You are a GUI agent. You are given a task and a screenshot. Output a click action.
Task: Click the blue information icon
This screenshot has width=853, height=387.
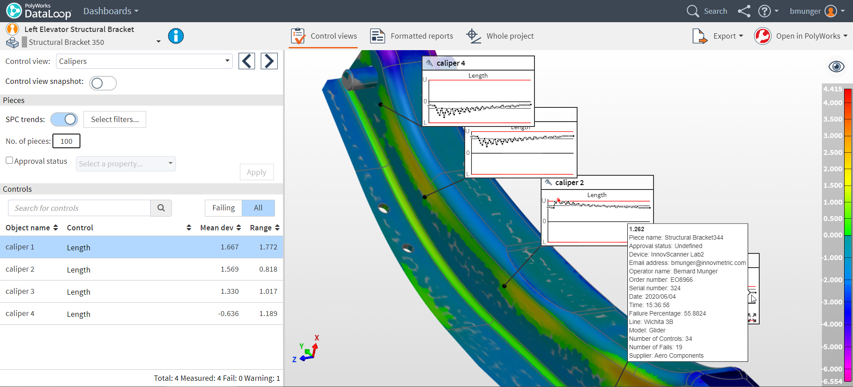pyautogui.click(x=176, y=36)
